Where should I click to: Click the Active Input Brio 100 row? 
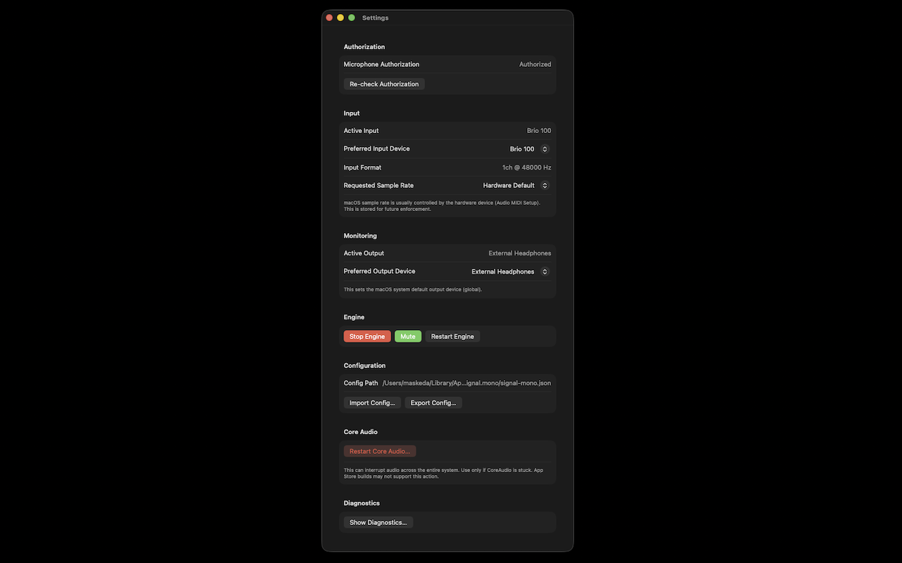(447, 130)
